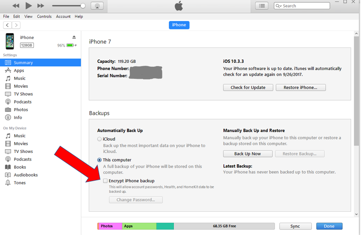Click the scrollbar up arrow
This screenshot has height=235, width=361.
pyautogui.click(x=357, y=33)
